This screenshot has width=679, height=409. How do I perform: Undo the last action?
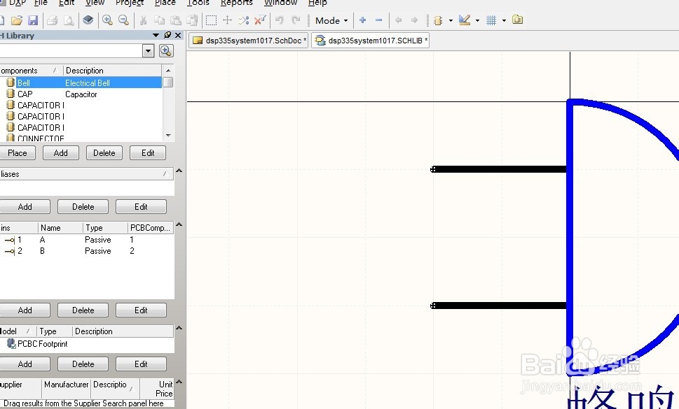coord(280,20)
